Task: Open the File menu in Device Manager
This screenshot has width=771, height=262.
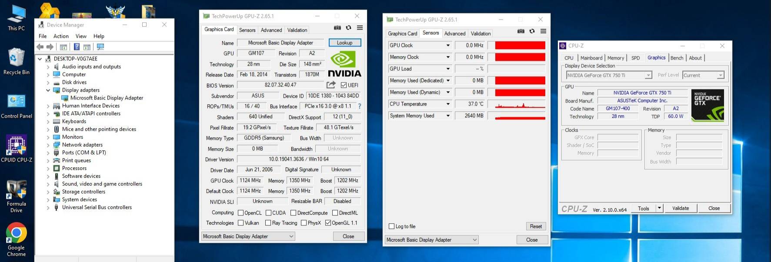Action: (x=43, y=36)
